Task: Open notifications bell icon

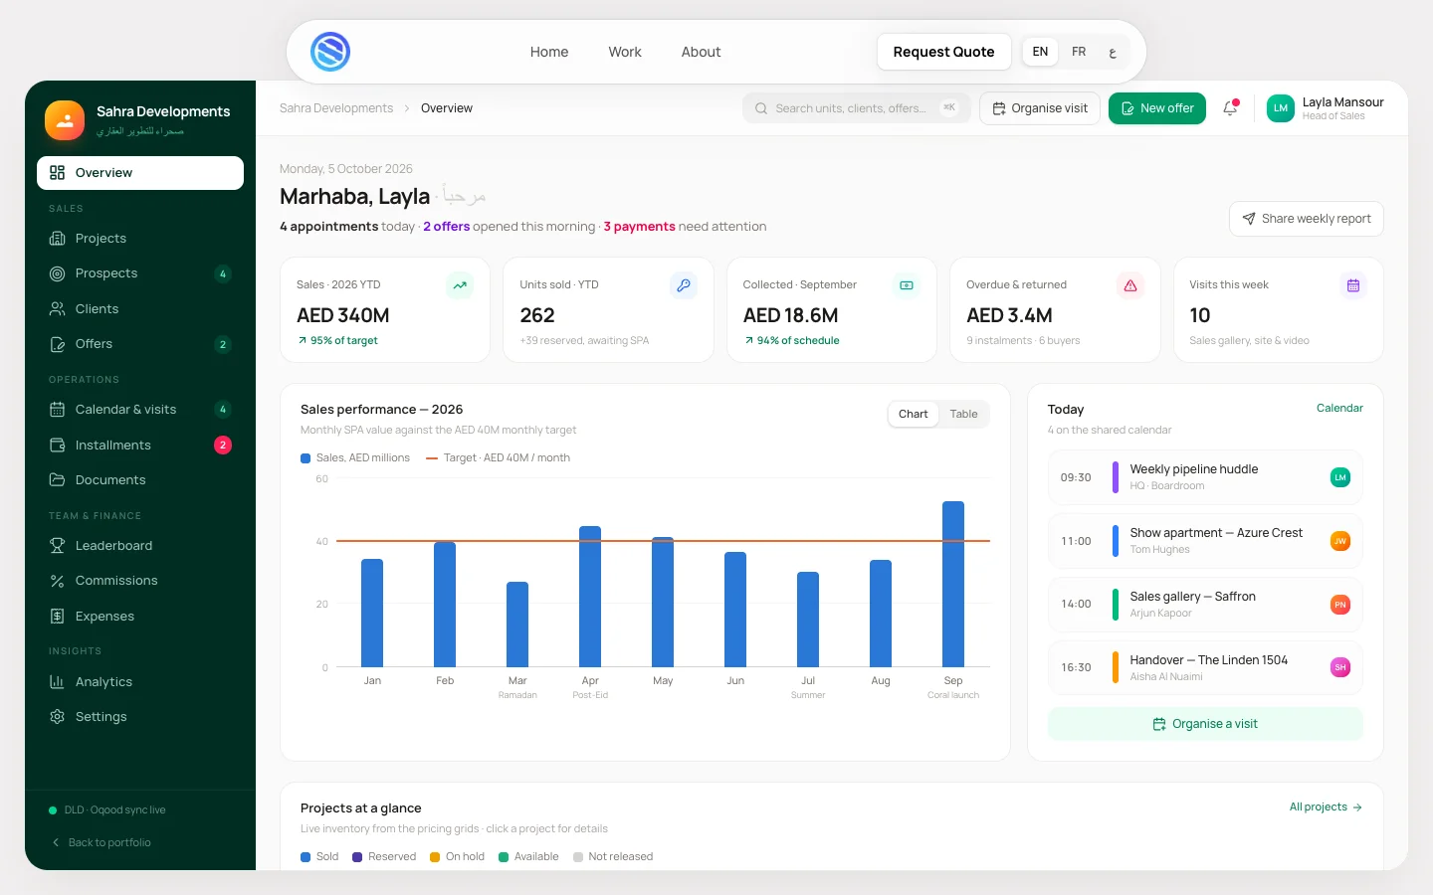Action: 1230,108
